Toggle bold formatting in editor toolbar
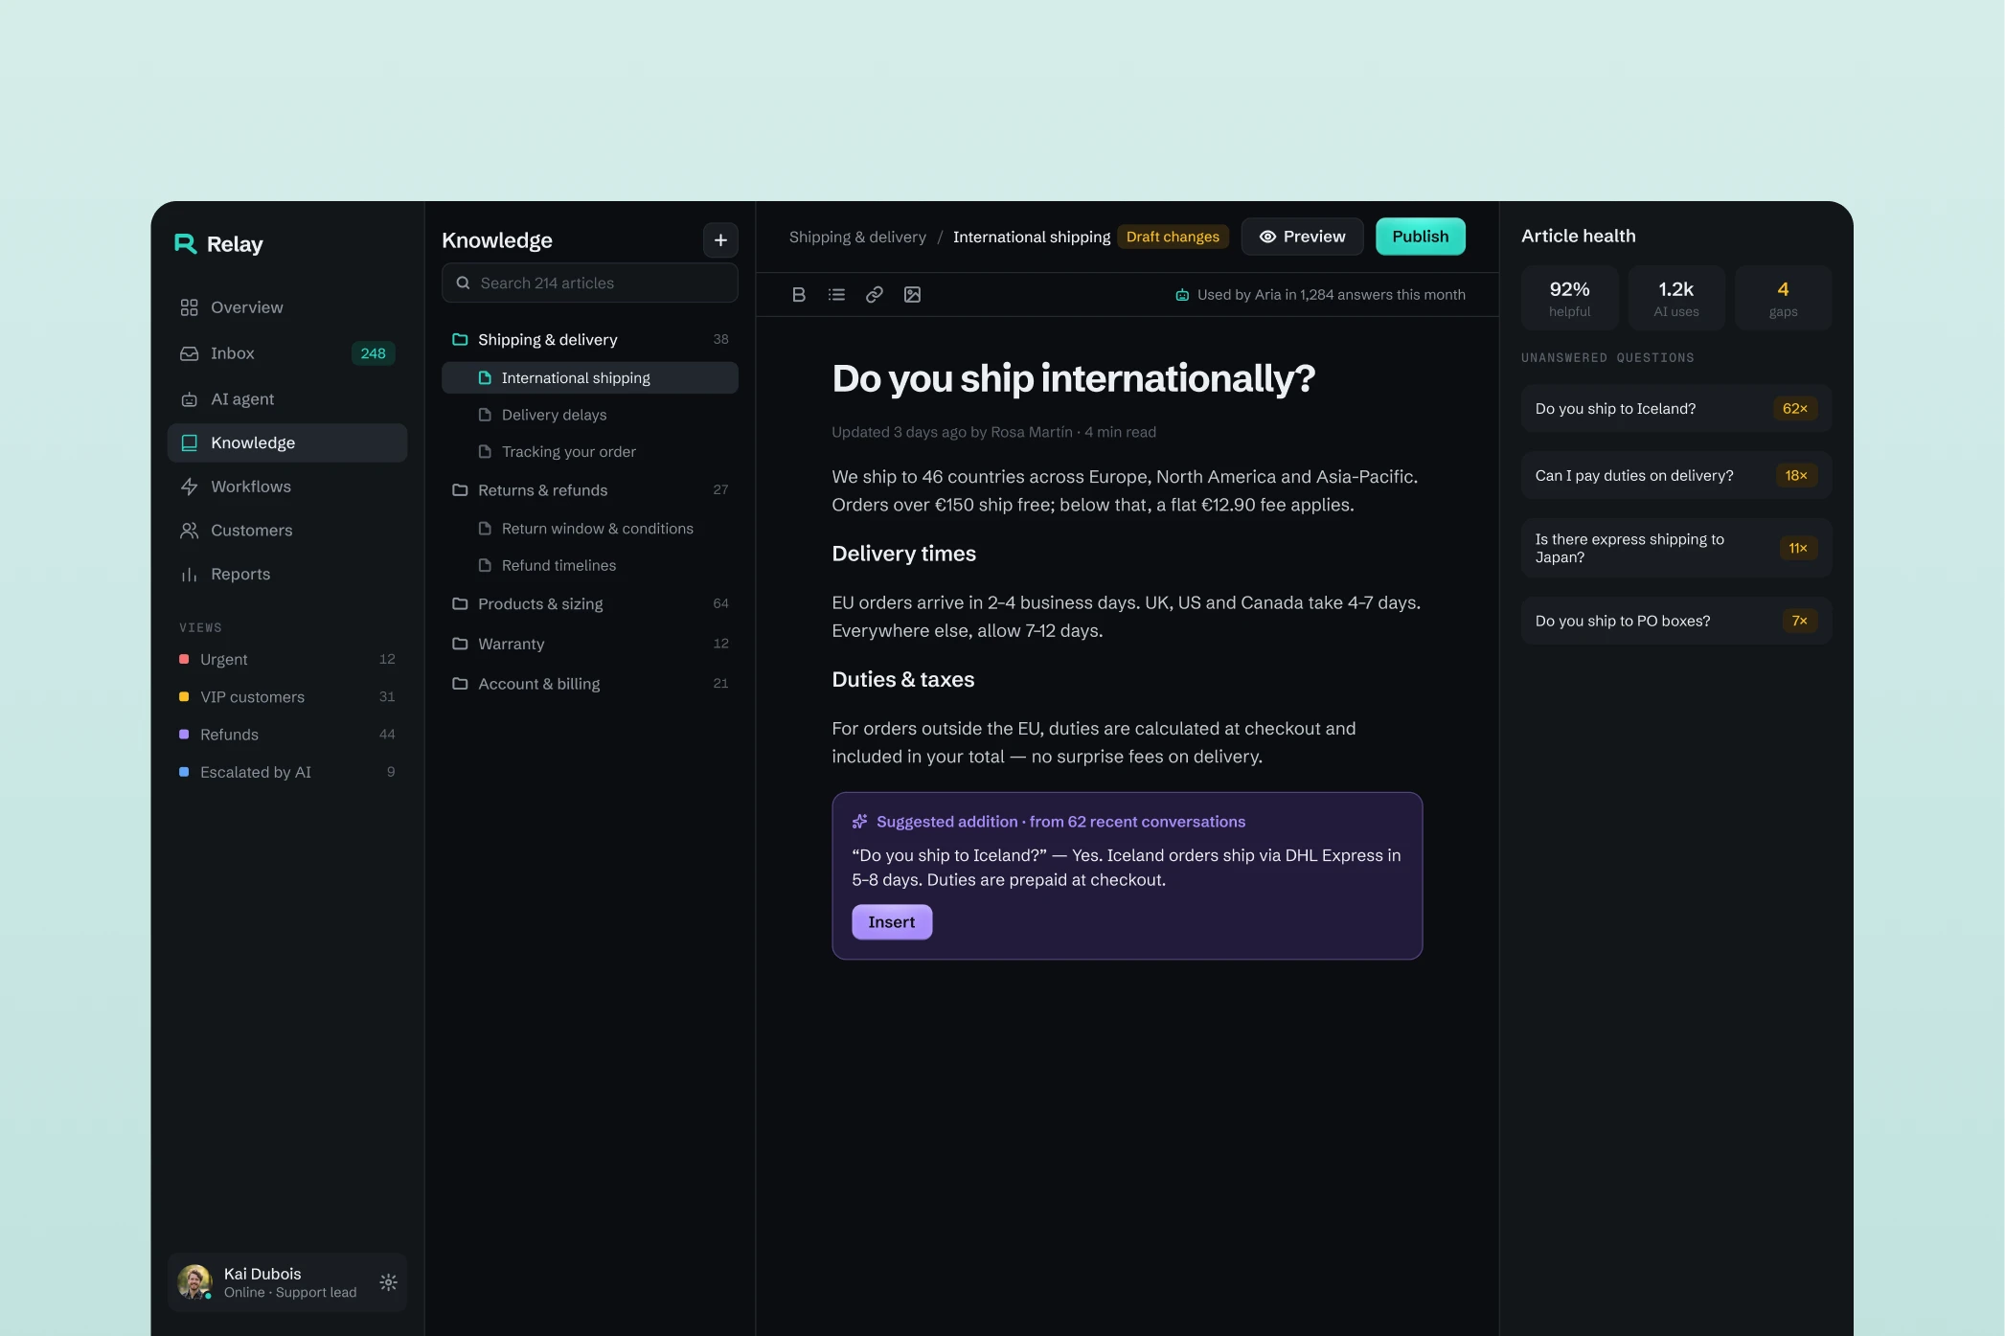The image size is (2005, 1336). click(x=798, y=295)
